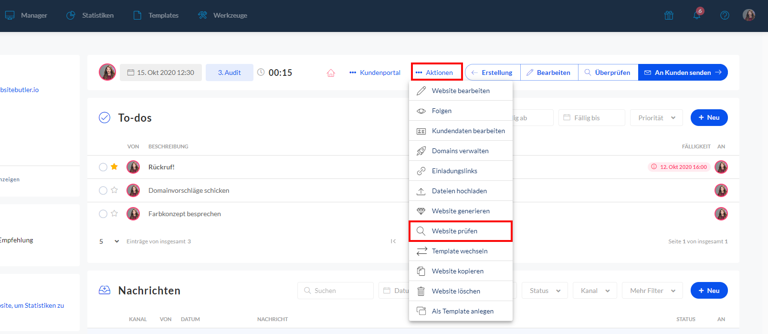This screenshot has height=334, width=768.
Task: Star the Domainvorschläge schicken to-do
Action: click(114, 190)
